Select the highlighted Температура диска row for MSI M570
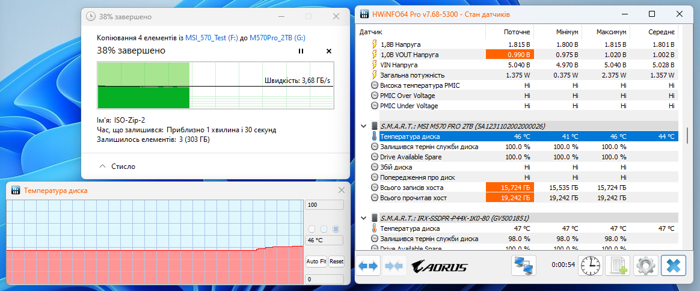 point(529,136)
